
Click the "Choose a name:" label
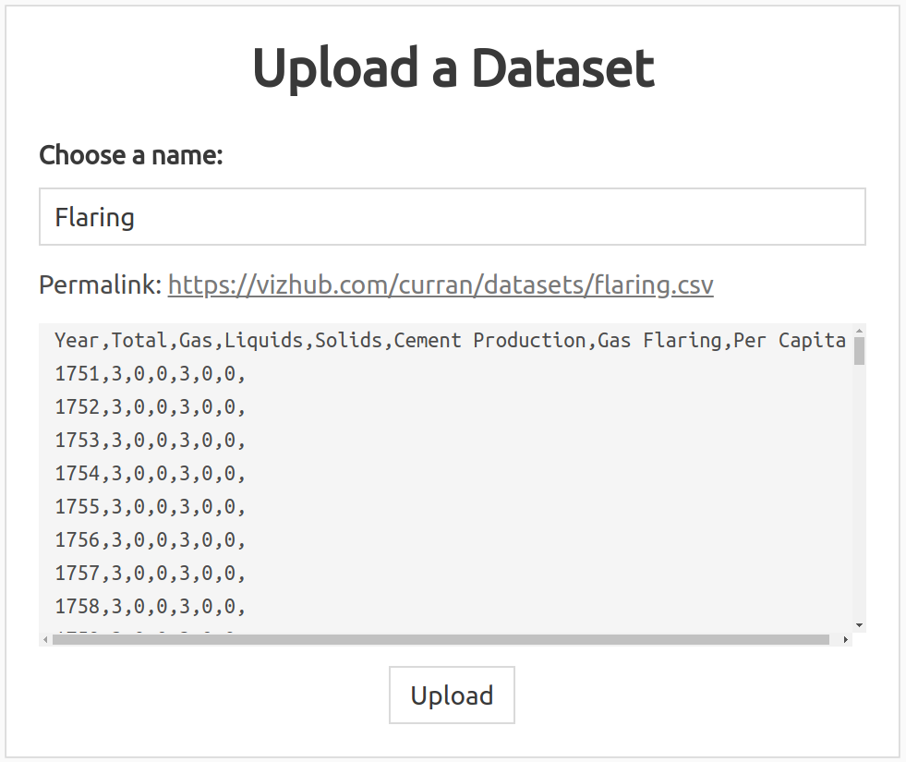tap(131, 155)
